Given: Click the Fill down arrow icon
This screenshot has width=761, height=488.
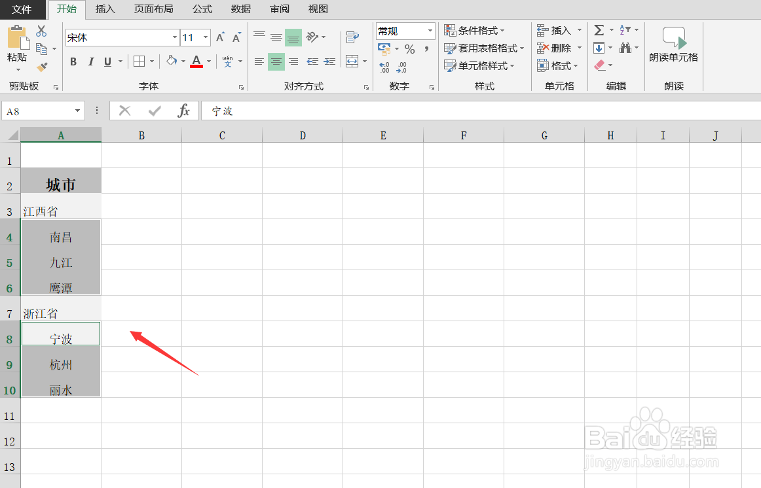Looking at the screenshot, I should click(599, 48).
